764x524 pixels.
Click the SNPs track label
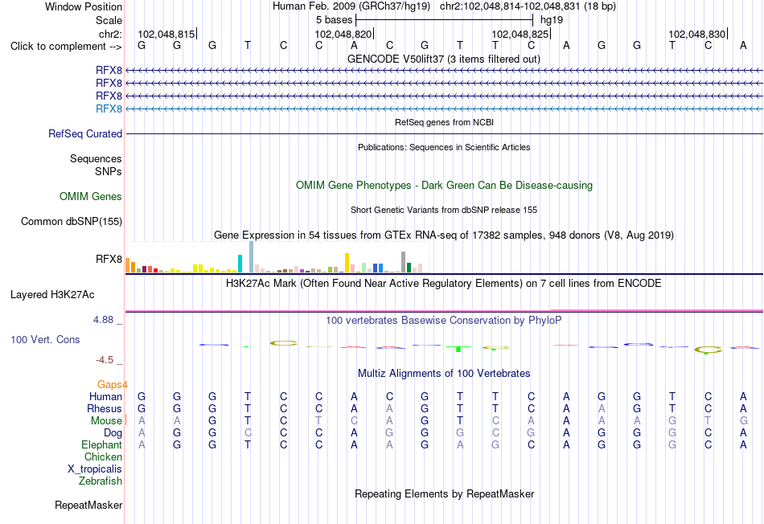coord(109,171)
